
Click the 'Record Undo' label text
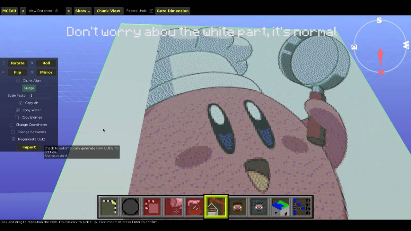coord(136,11)
